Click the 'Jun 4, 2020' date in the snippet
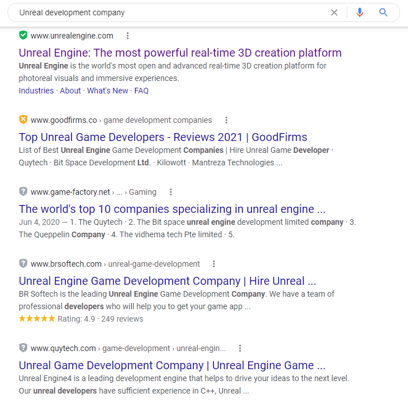This screenshot has height=406, width=408. (39, 222)
